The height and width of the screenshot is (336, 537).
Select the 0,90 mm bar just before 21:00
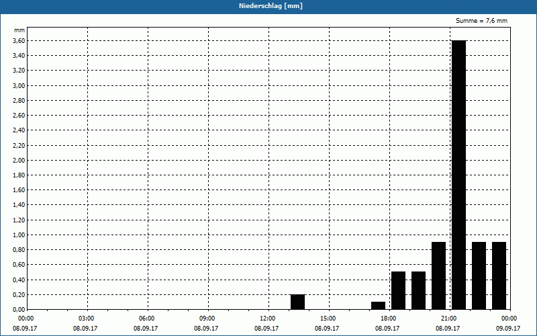click(439, 276)
